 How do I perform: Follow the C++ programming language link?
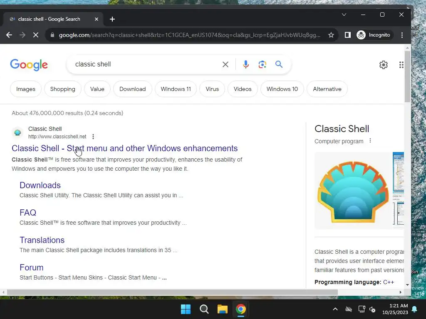pos(389,282)
